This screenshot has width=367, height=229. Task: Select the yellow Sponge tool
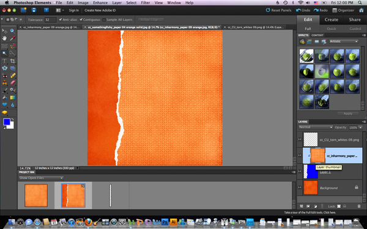pos(4,112)
